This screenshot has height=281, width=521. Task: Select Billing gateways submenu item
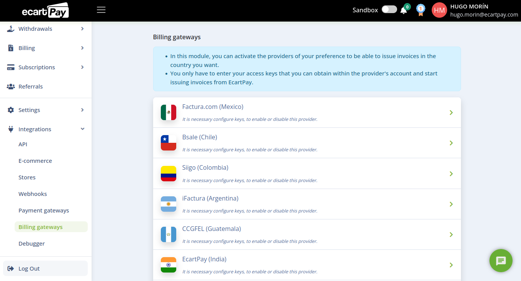tap(51, 227)
